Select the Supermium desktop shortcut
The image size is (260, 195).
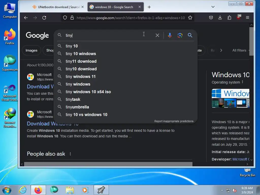tap(10, 63)
